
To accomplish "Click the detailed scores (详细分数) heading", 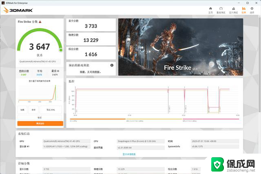I will coord(24,163).
